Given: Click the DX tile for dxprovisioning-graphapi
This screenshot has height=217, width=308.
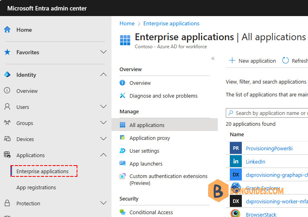Looking at the screenshot, I should tap(236, 174).
